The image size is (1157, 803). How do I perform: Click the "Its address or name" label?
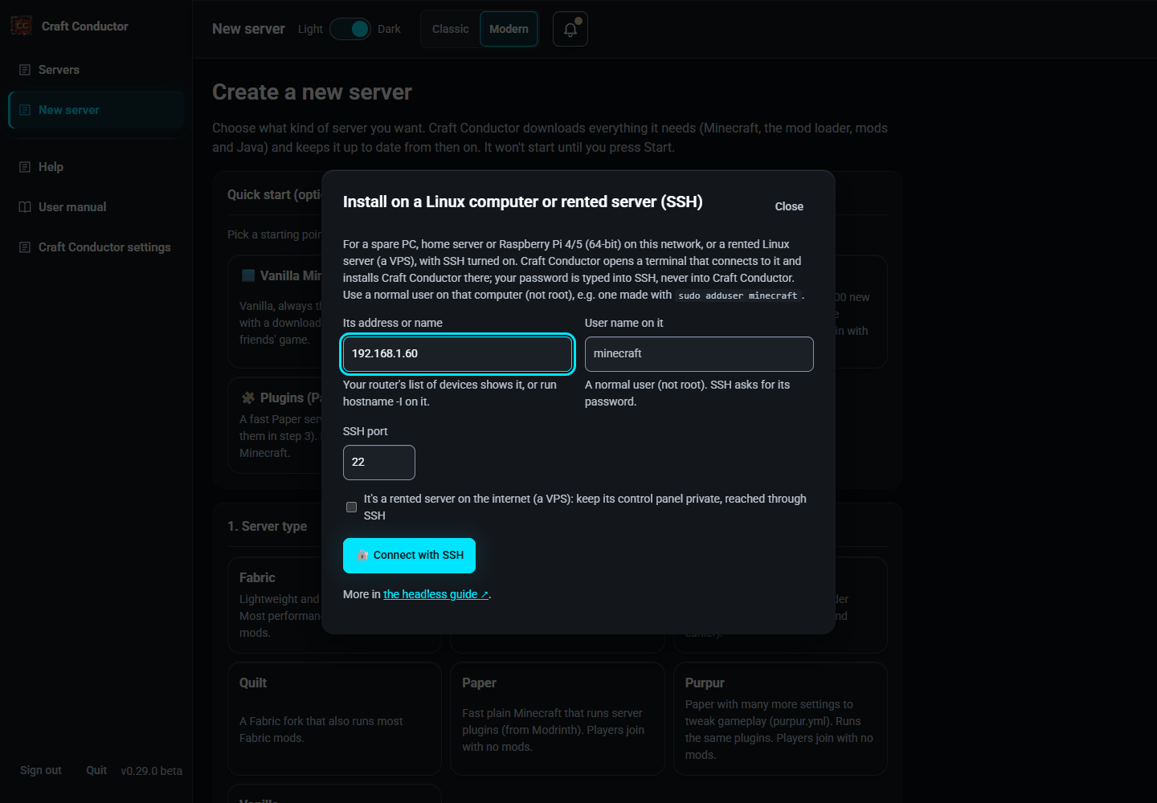[393, 323]
